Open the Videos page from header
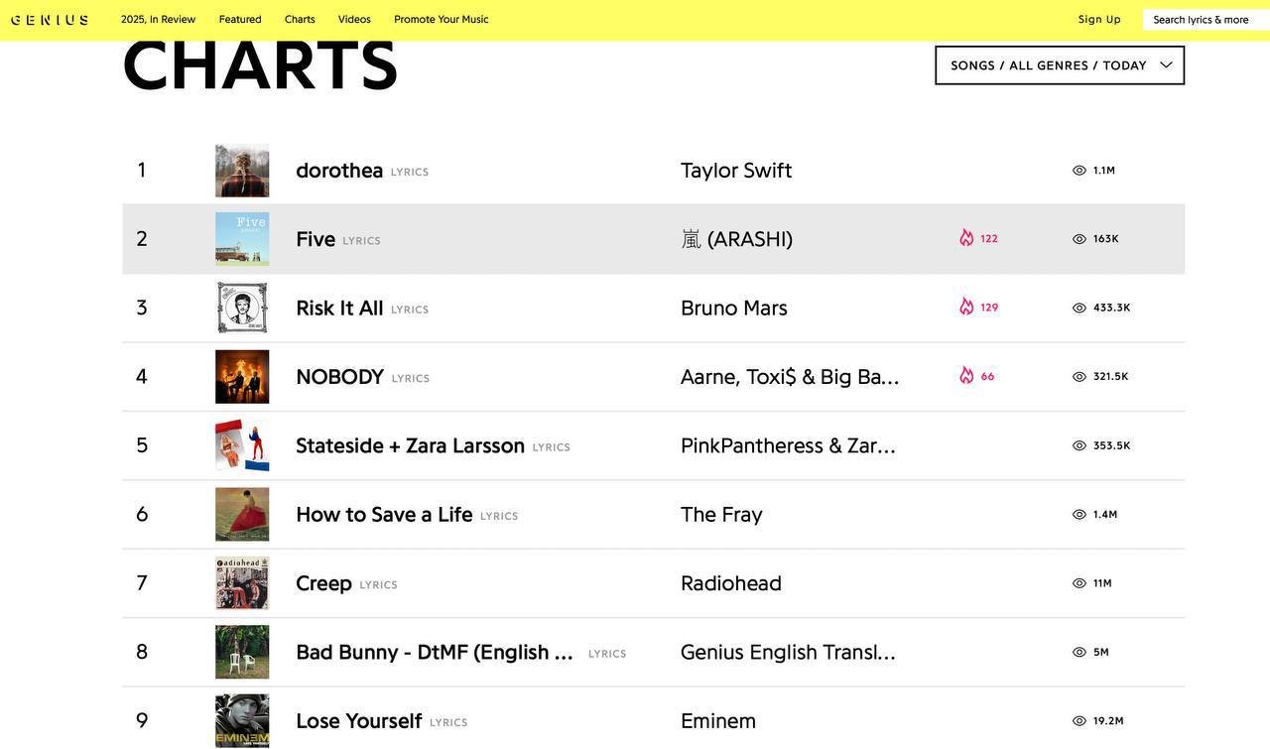The width and height of the screenshot is (1270, 749). click(354, 20)
